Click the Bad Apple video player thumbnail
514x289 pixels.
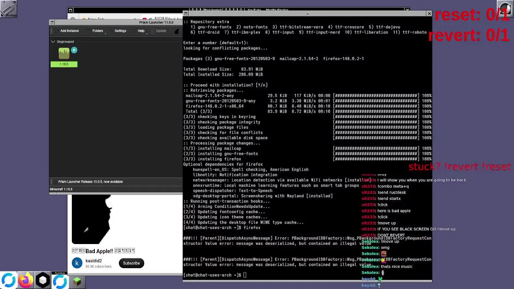pyautogui.click(x=127, y=220)
